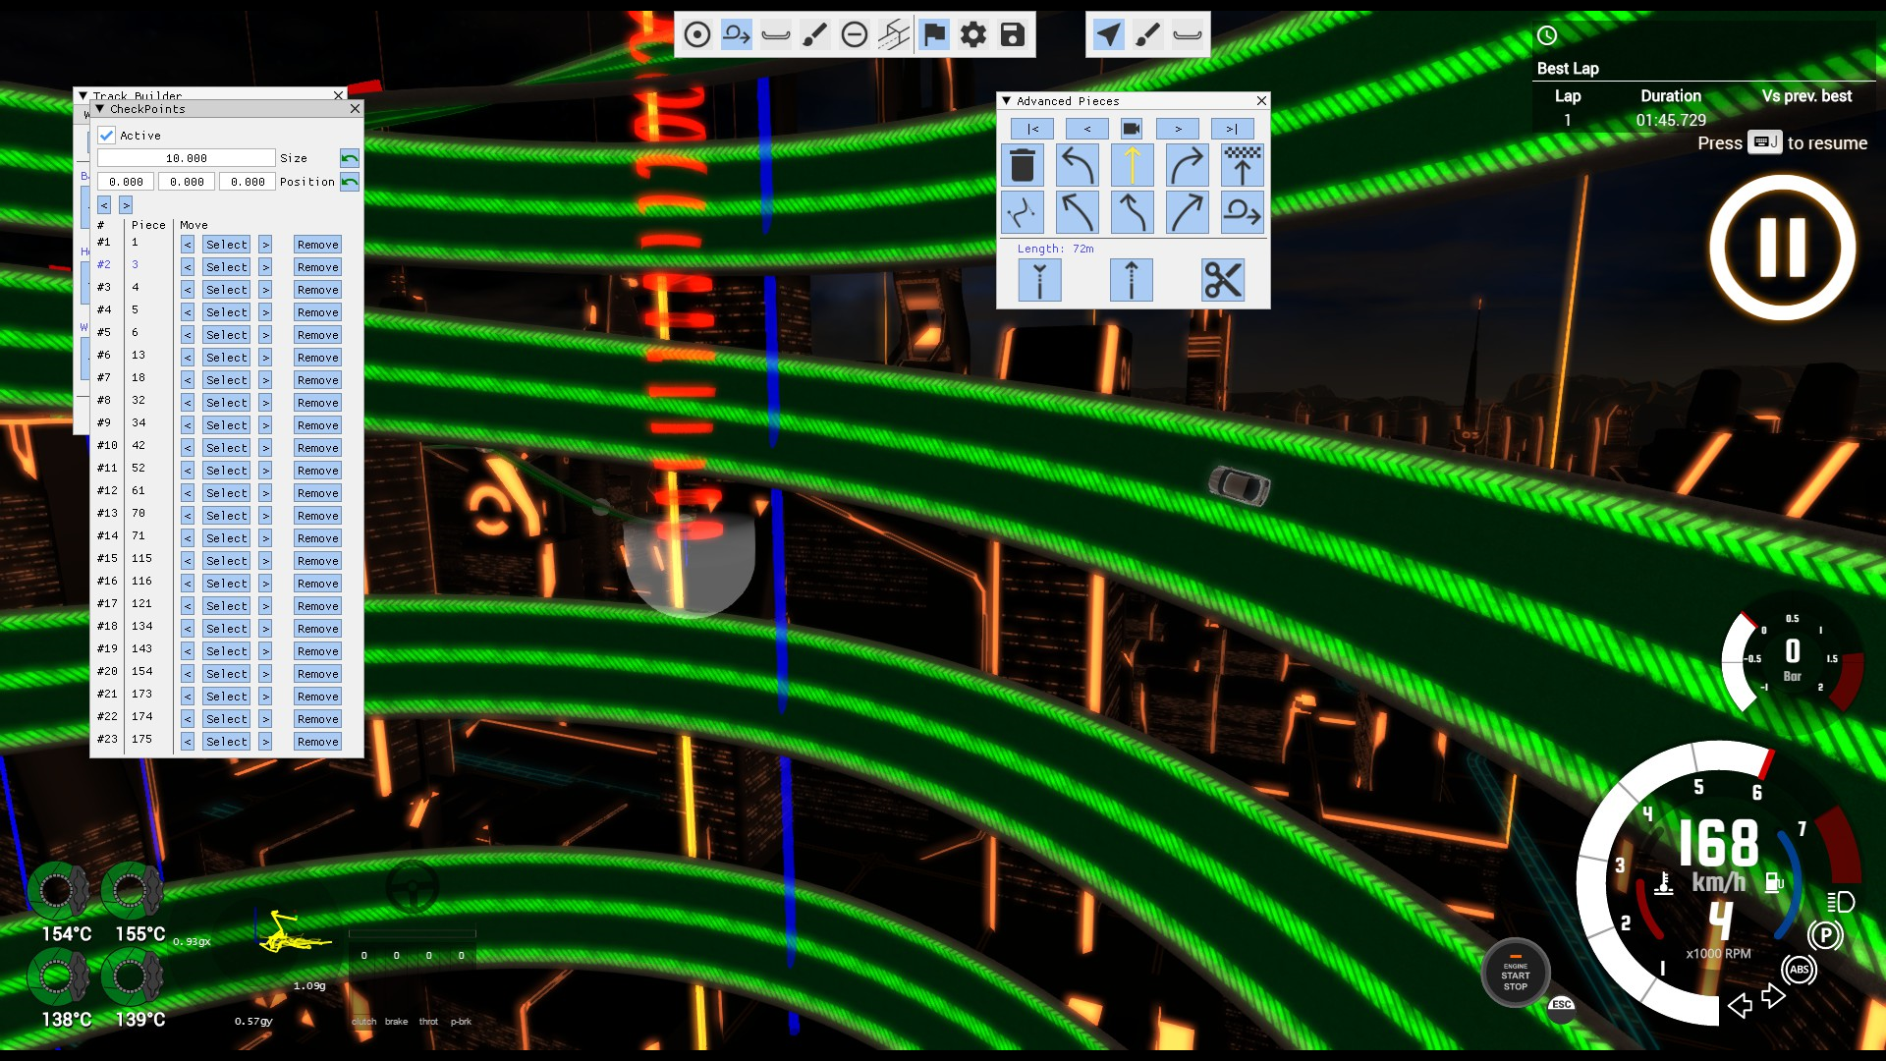Click the trash delete piece icon

[1023, 165]
